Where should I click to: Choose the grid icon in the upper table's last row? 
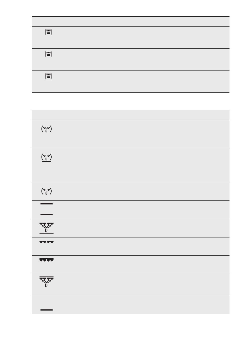pos(49,76)
